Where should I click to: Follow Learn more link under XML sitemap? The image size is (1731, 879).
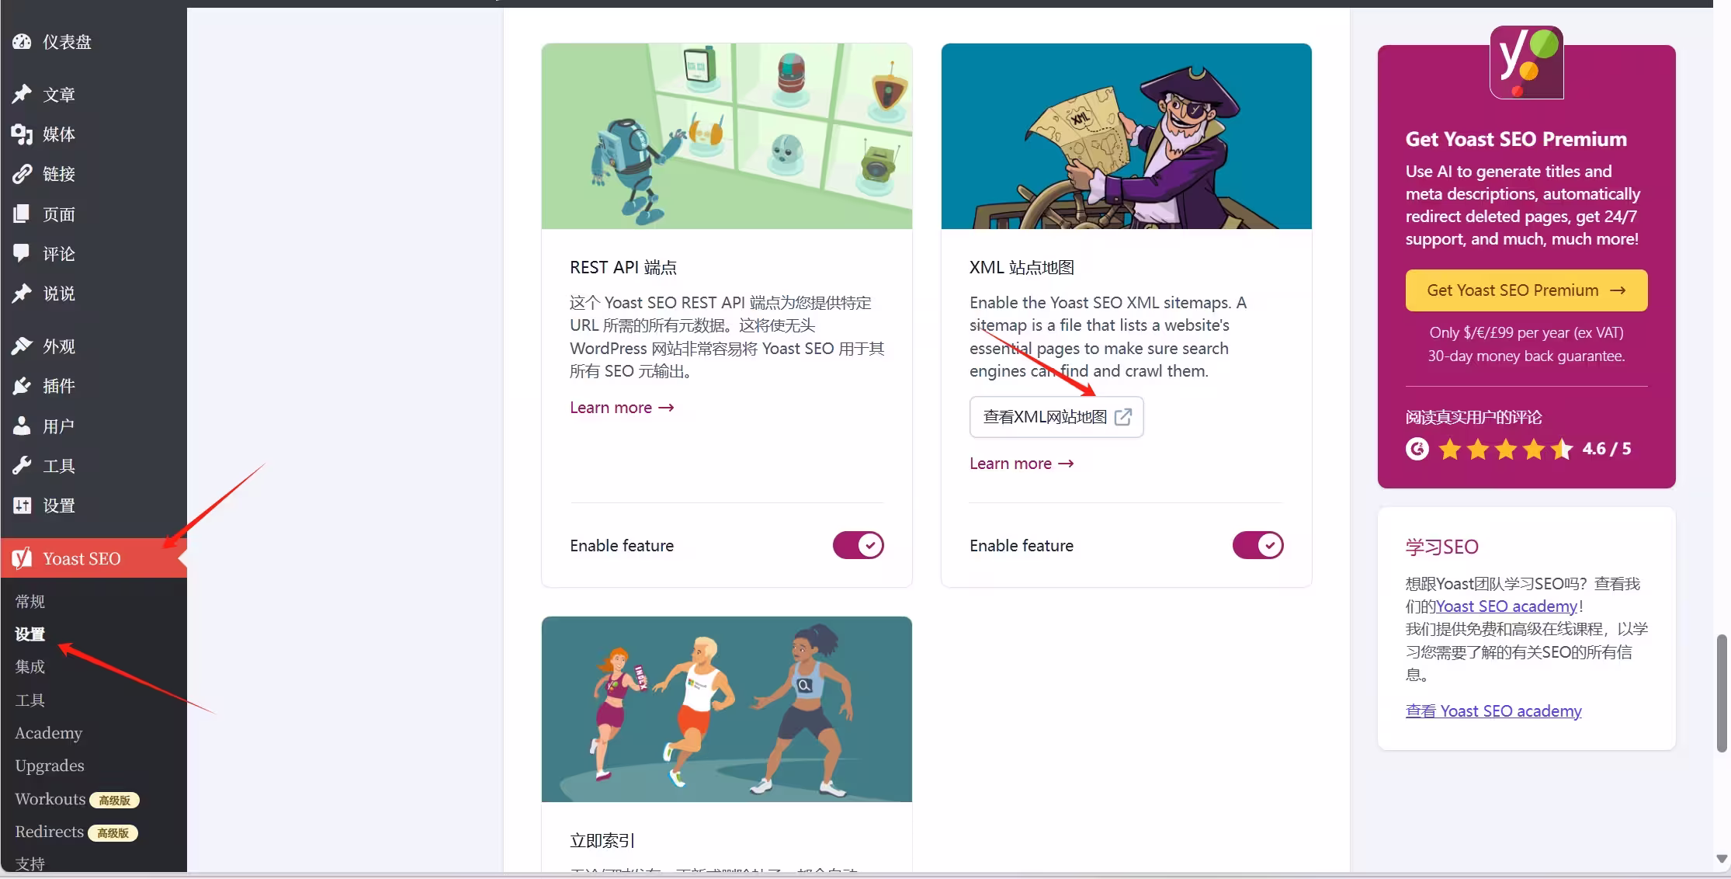1022,464
